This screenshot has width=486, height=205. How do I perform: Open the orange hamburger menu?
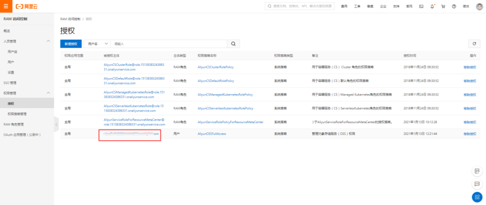pos(6,6)
